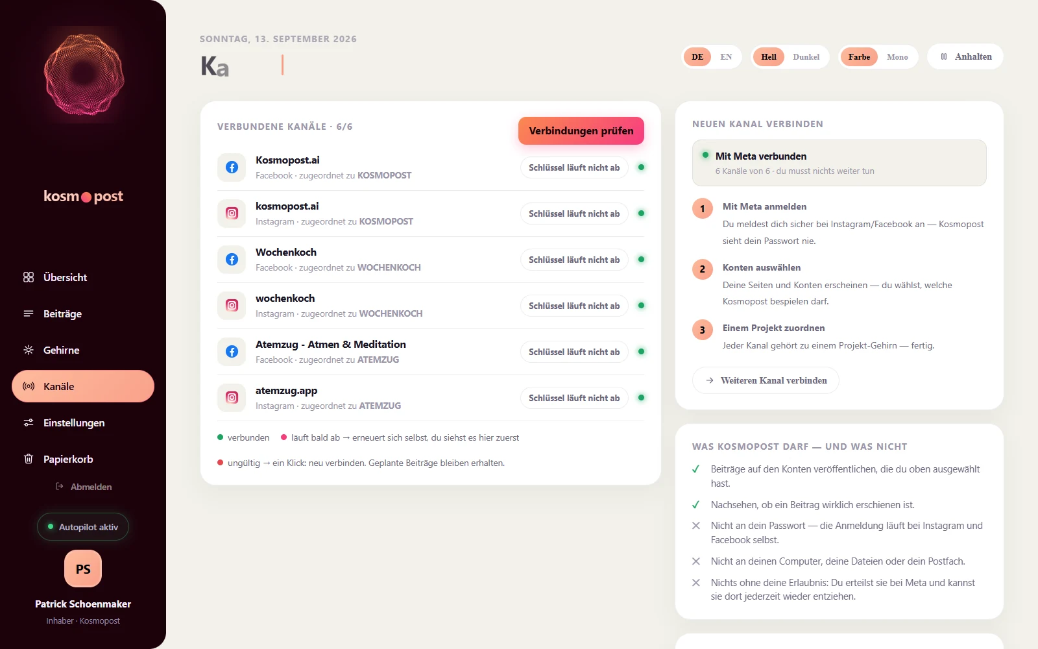
Task: Click the date Sonntag, 13. September 2026
Action: [x=278, y=39]
